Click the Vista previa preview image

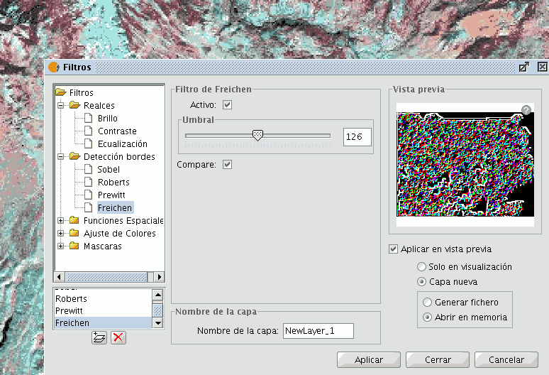(x=465, y=164)
